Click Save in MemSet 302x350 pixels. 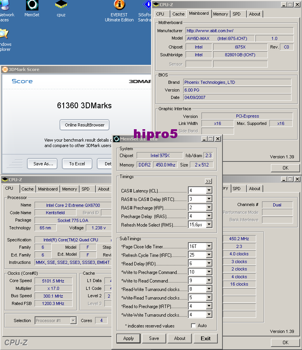(x=154, y=338)
